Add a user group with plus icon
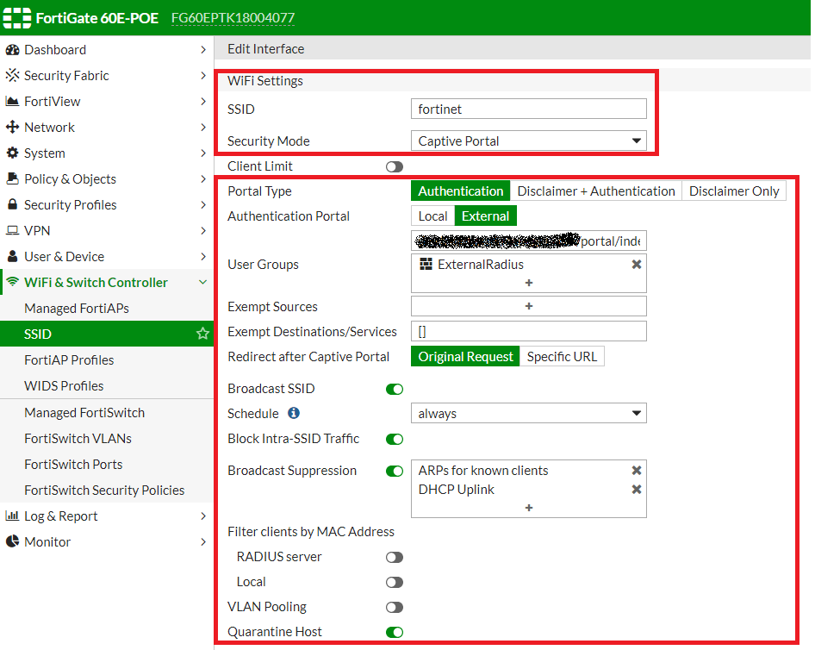The width and height of the screenshot is (815, 650). click(528, 283)
